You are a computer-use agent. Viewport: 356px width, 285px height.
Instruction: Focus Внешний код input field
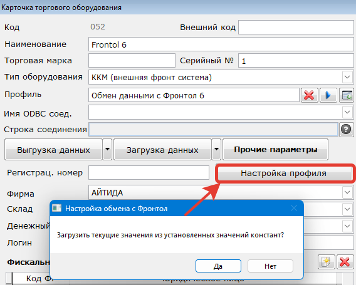296,28
